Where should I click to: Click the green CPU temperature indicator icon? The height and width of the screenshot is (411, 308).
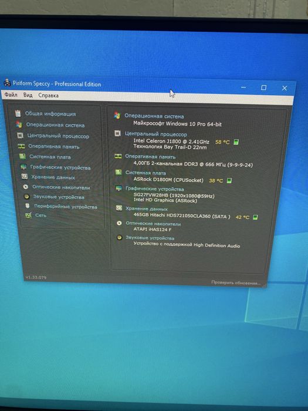click(236, 142)
